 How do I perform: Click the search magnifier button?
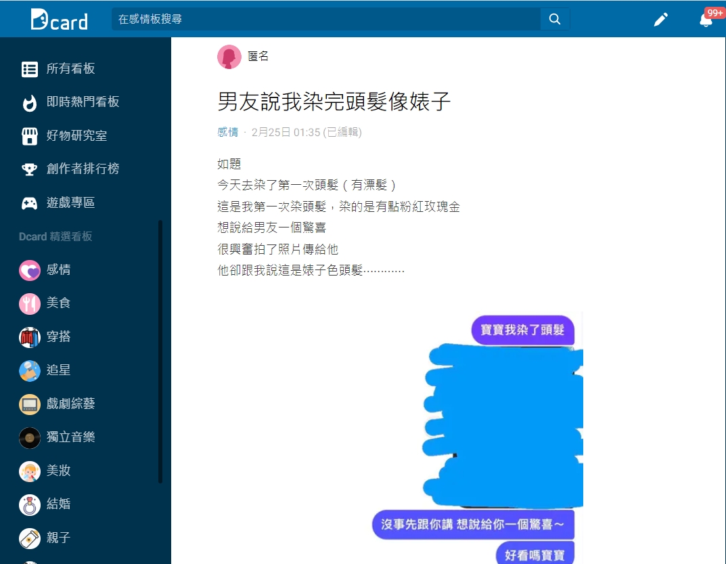coord(555,19)
